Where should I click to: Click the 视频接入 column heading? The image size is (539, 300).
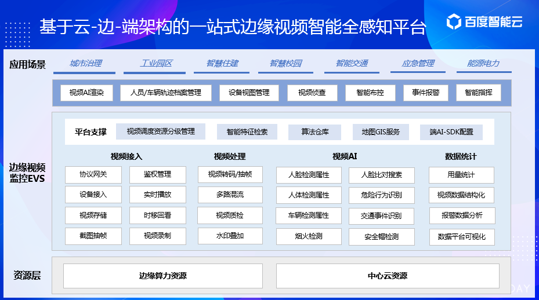(126, 156)
